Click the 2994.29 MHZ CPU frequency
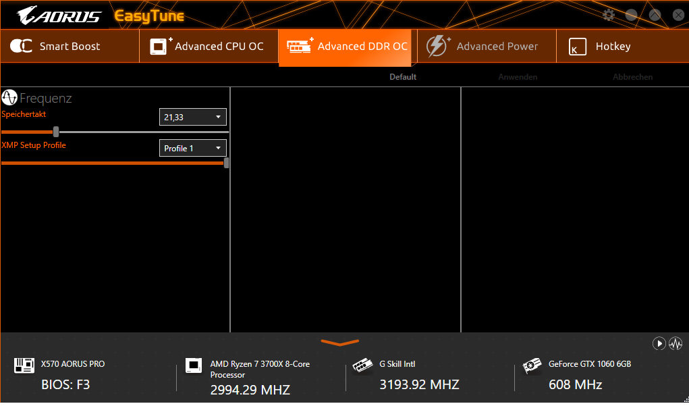The image size is (689, 406). click(x=250, y=390)
